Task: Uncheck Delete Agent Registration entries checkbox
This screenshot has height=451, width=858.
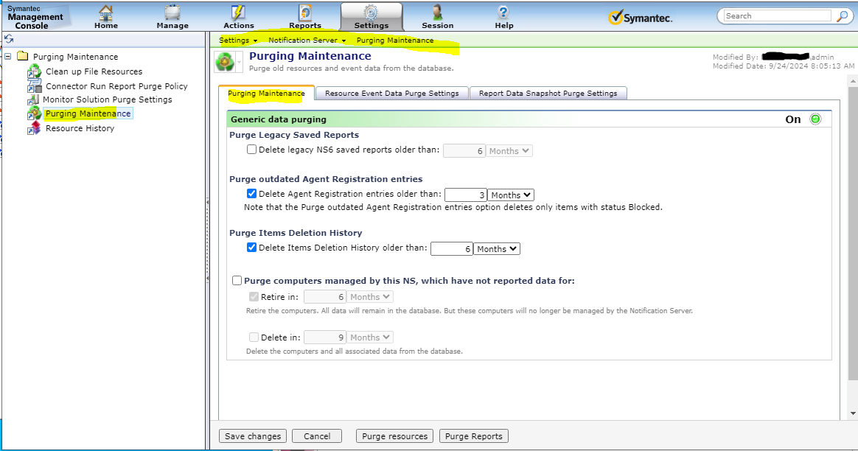Action: (x=252, y=195)
